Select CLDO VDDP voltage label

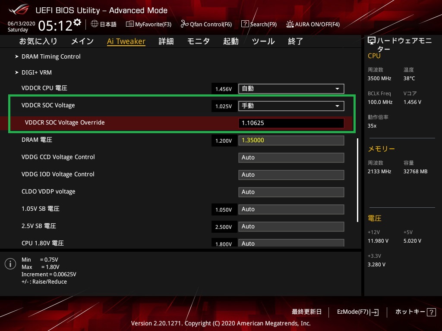[x=48, y=191]
